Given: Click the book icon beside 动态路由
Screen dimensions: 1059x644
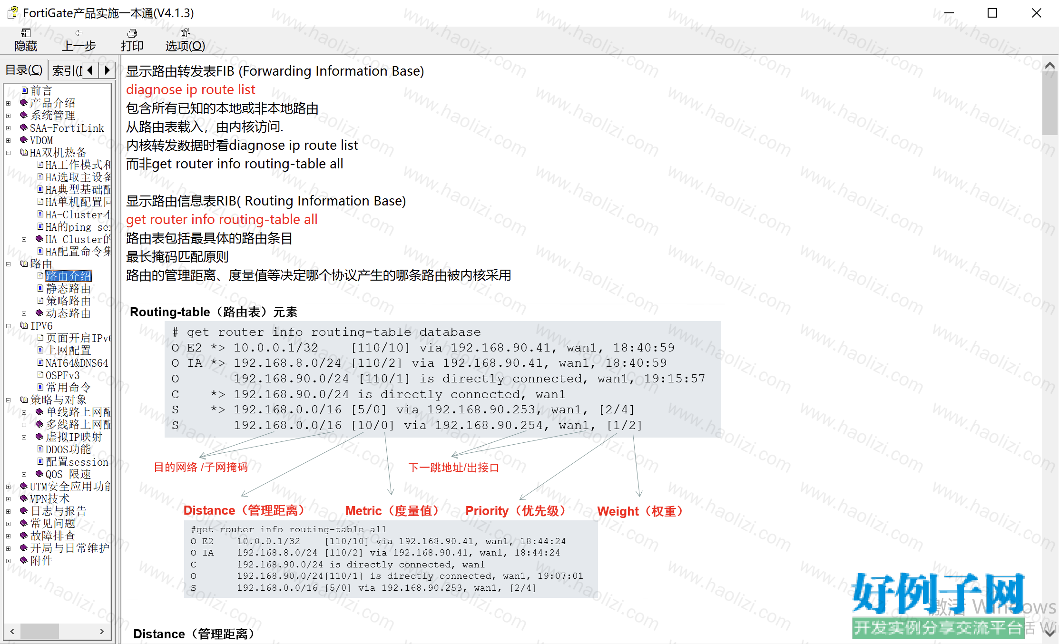Looking at the screenshot, I should 39,313.
